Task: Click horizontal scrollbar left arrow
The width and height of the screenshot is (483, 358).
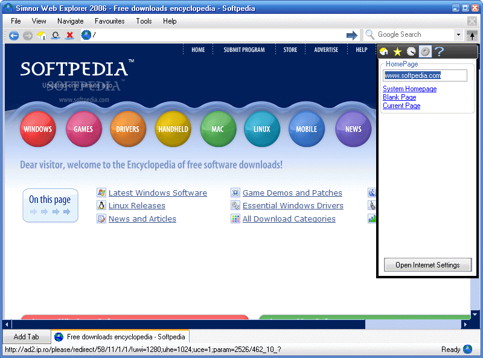Action: 7,324
